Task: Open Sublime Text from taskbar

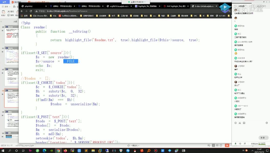Action: [86, 151]
